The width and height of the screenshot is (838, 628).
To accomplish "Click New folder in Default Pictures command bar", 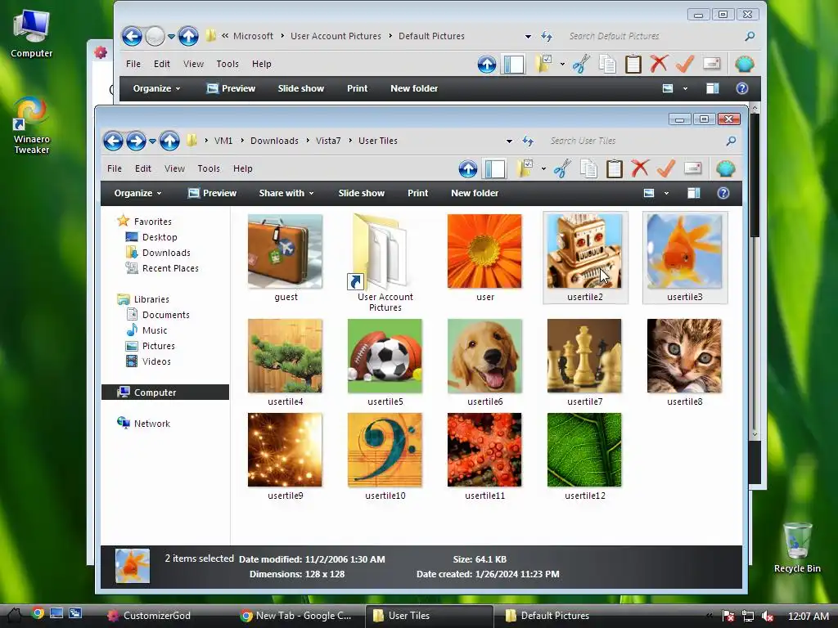I will click(x=414, y=88).
